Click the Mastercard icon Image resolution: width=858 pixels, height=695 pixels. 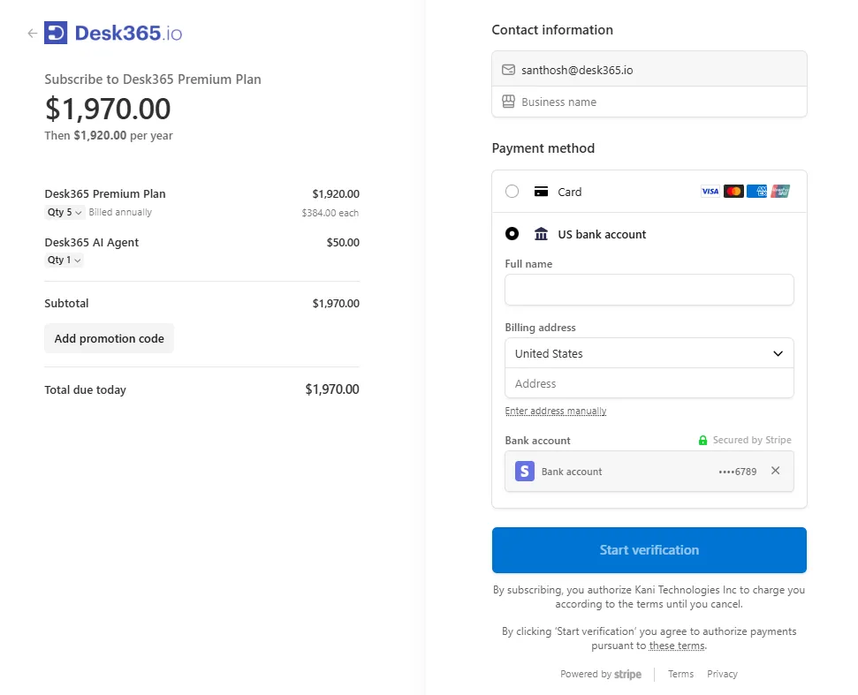pyautogui.click(x=733, y=192)
